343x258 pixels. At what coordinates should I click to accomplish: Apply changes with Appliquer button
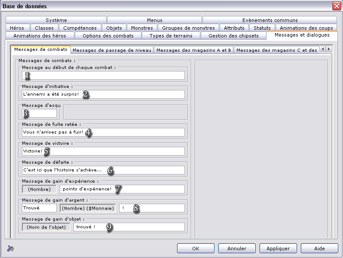point(278,249)
